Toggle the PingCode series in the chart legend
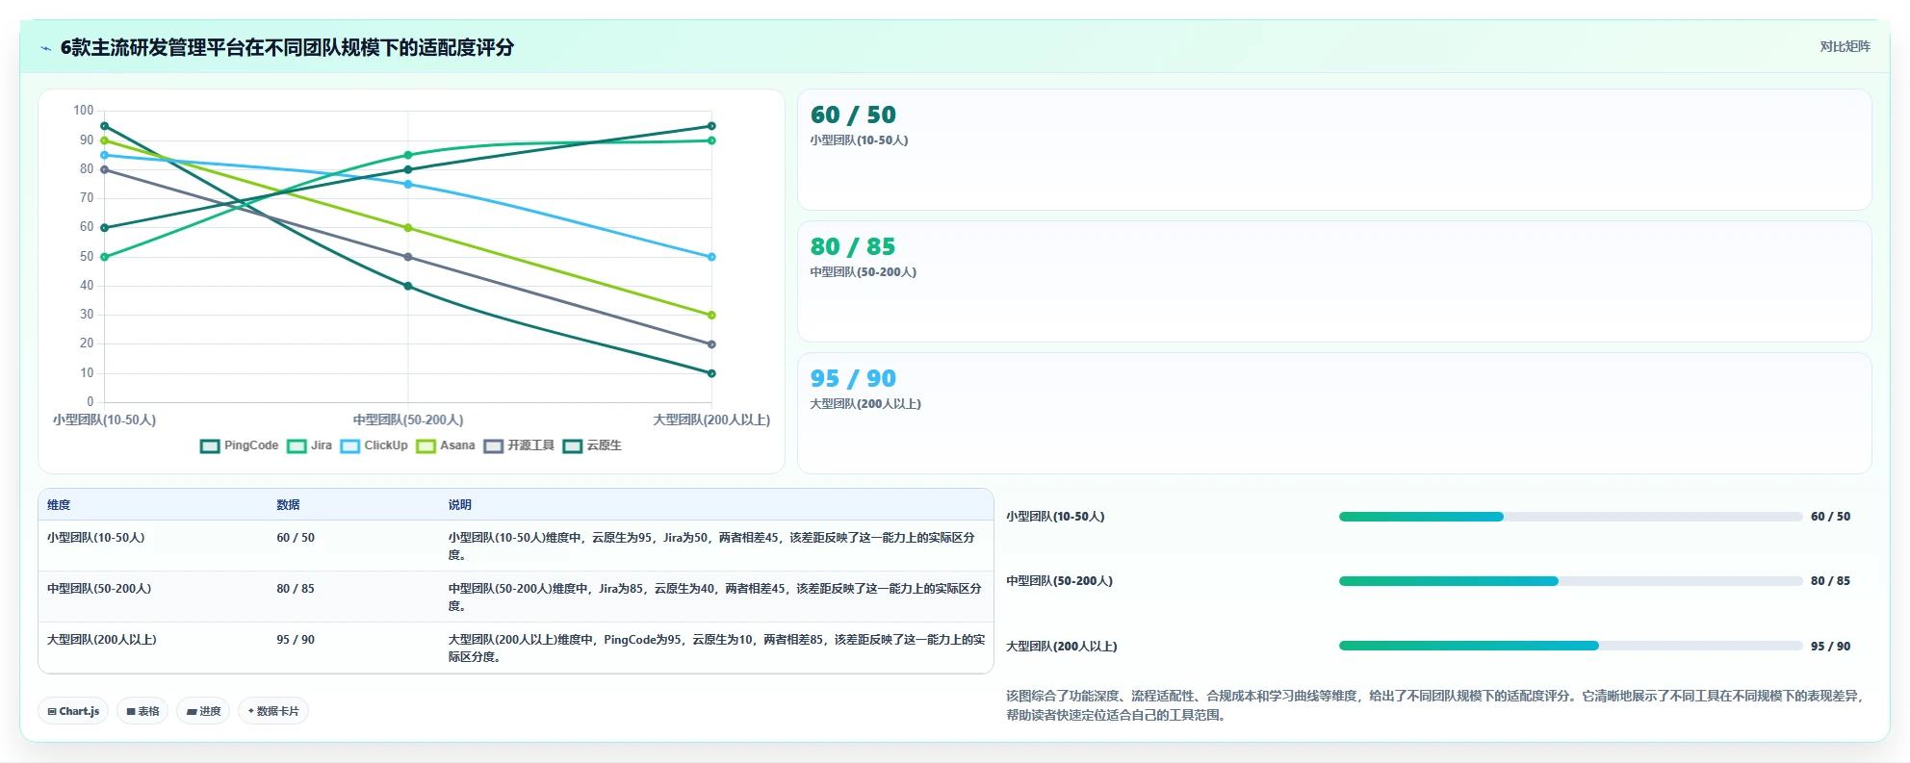1910x763 pixels. pos(240,445)
